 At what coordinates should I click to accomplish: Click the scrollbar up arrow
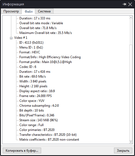click(x=131, y=18)
